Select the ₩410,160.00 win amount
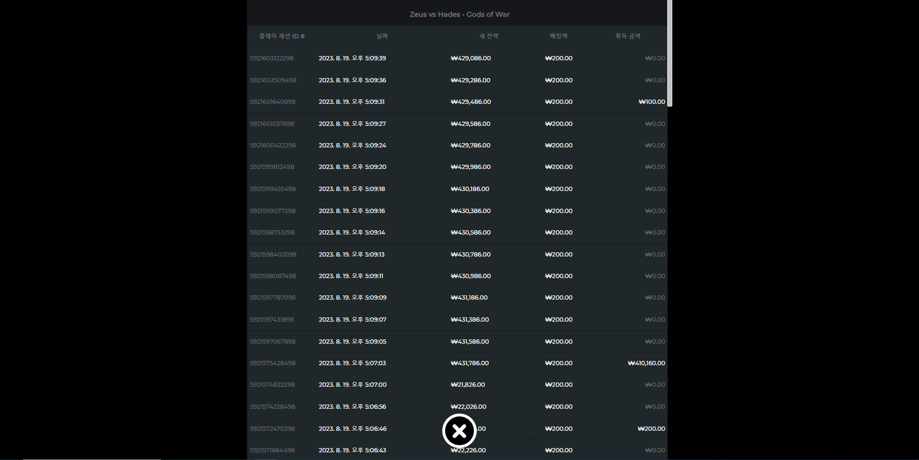 point(646,363)
